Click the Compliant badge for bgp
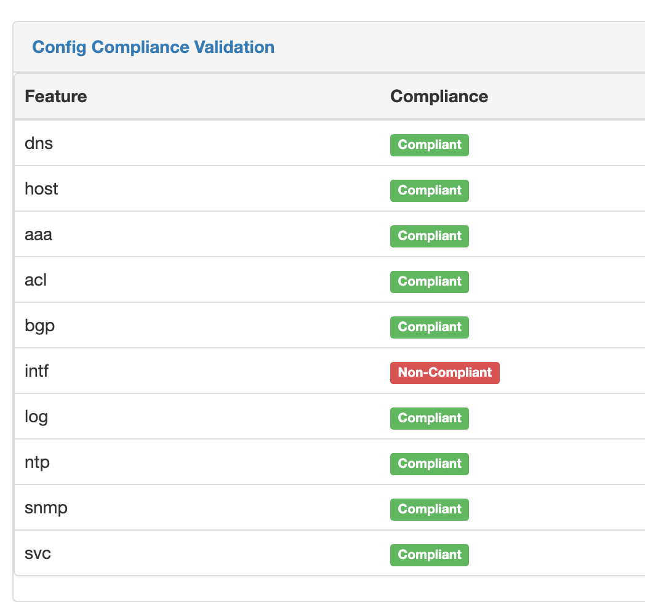 coord(429,327)
